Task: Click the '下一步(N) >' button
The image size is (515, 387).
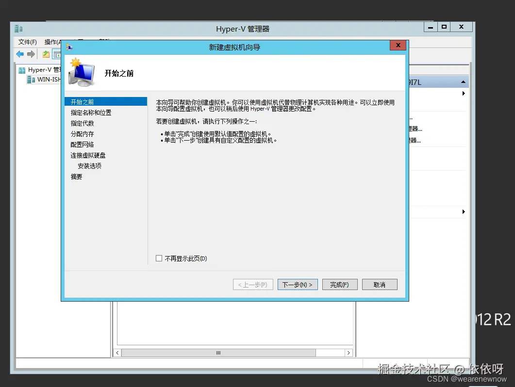Action: click(298, 285)
